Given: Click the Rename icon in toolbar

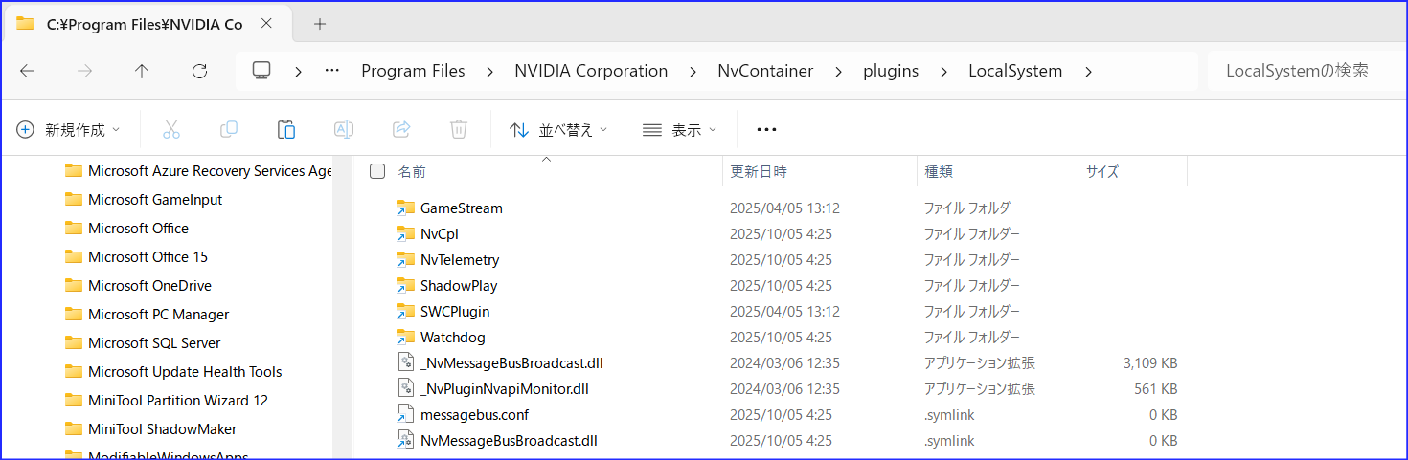Looking at the screenshot, I should click(344, 130).
